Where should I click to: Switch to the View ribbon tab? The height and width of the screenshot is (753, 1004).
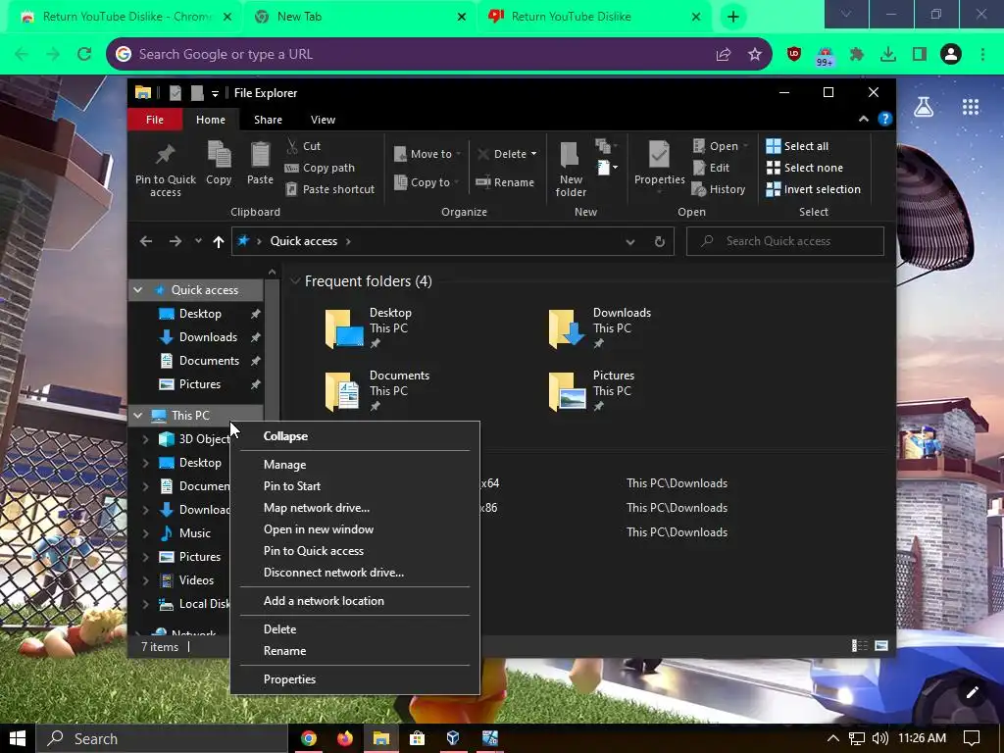(x=323, y=120)
